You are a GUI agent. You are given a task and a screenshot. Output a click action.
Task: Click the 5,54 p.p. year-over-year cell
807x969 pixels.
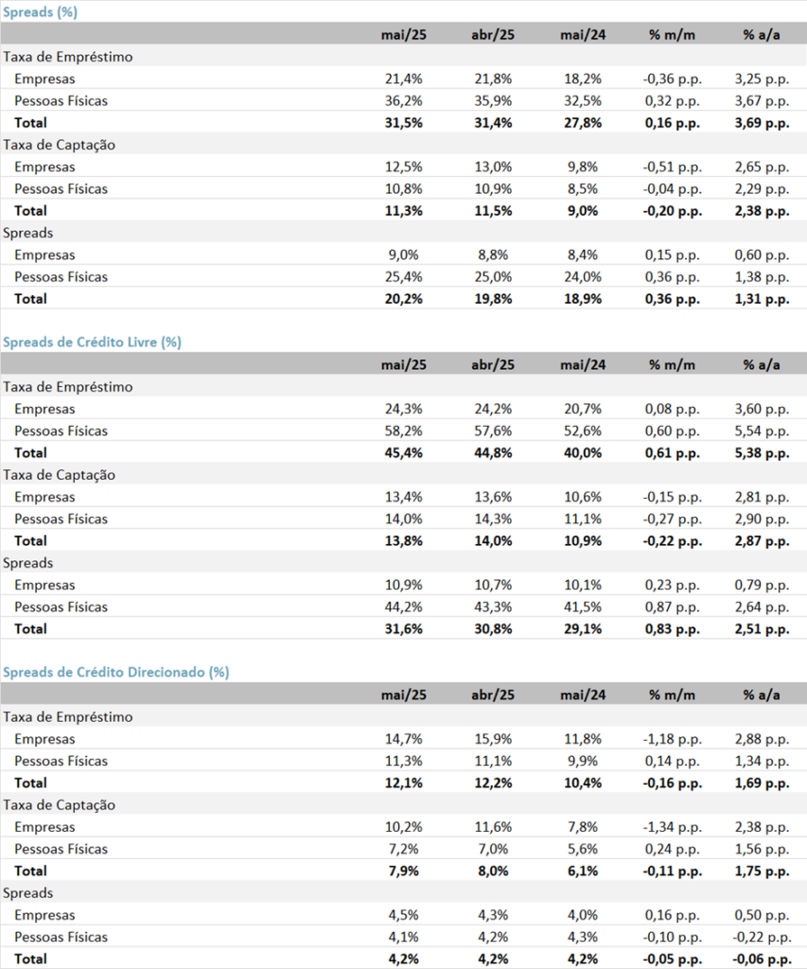(762, 431)
